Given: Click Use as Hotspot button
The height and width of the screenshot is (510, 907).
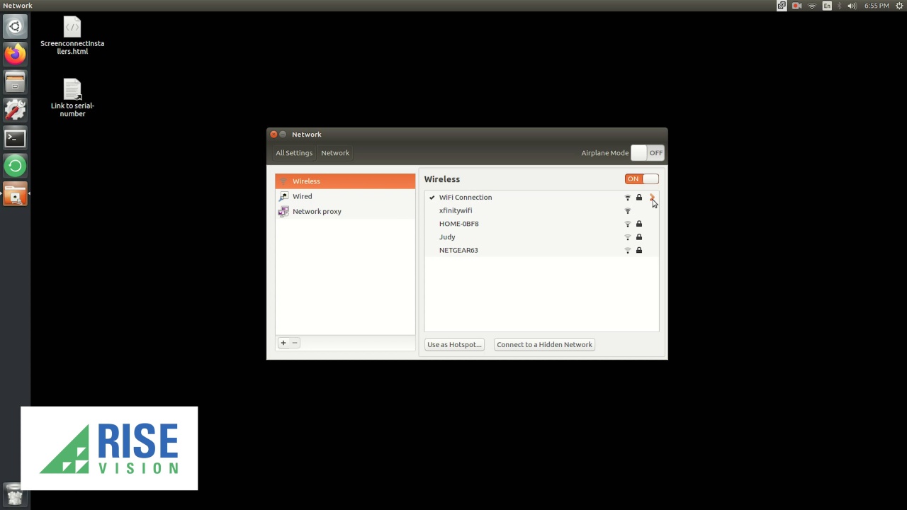Looking at the screenshot, I should pos(454,345).
